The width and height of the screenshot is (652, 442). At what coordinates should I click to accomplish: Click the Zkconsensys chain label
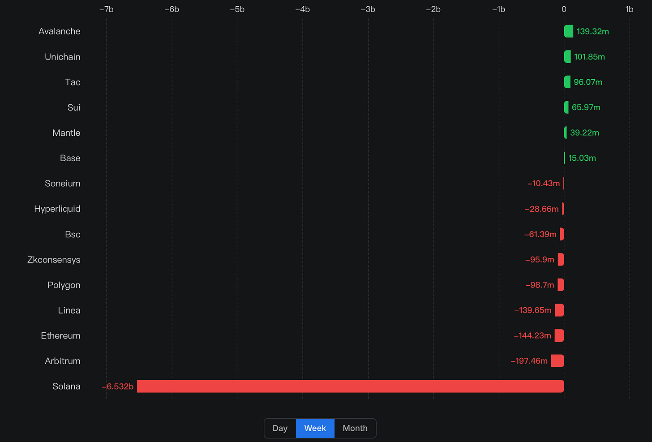(x=54, y=260)
